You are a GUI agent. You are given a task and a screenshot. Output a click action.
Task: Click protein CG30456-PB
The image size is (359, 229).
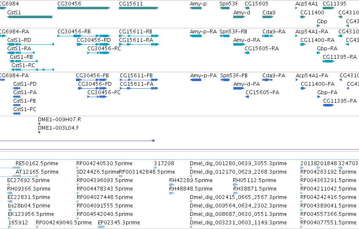tap(92, 76)
